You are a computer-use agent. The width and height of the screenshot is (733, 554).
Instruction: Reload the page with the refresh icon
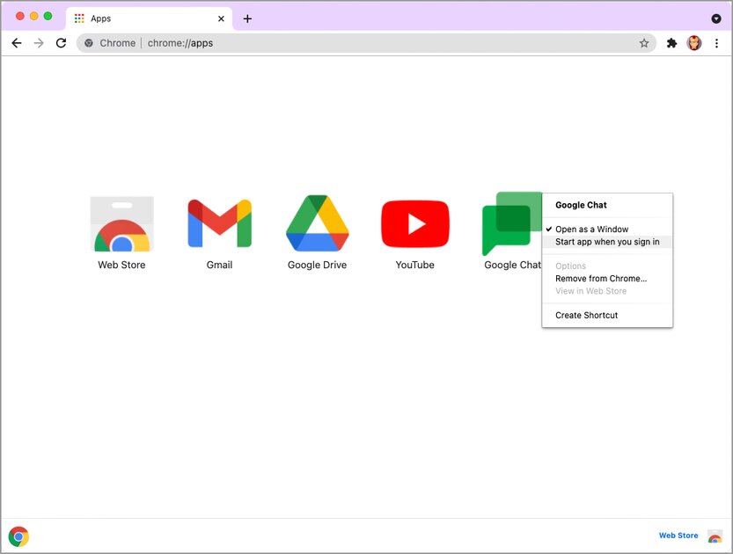click(61, 43)
